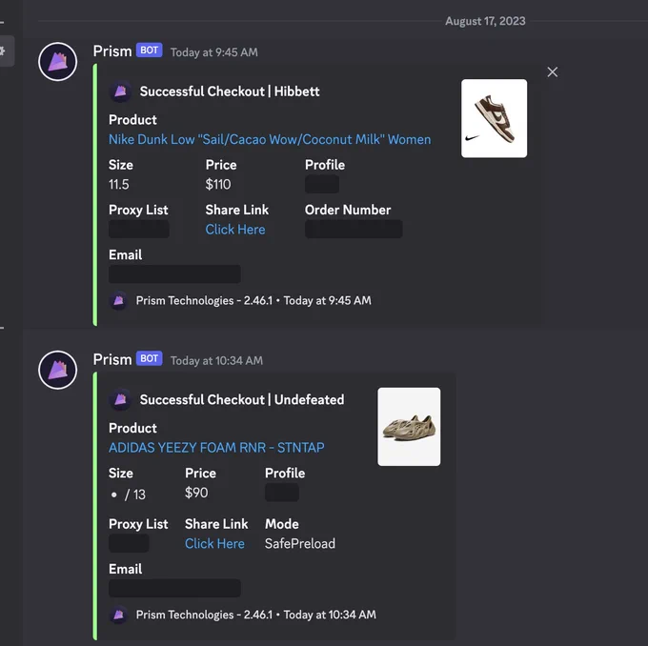Reveal hidden Order Number in Hibbett embed

(354, 229)
